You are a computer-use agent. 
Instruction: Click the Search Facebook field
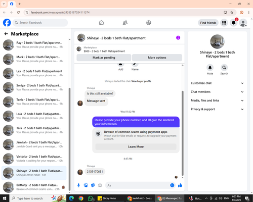point(40,23)
